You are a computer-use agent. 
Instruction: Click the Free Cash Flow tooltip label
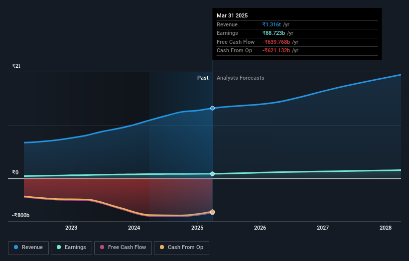tap(236, 42)
